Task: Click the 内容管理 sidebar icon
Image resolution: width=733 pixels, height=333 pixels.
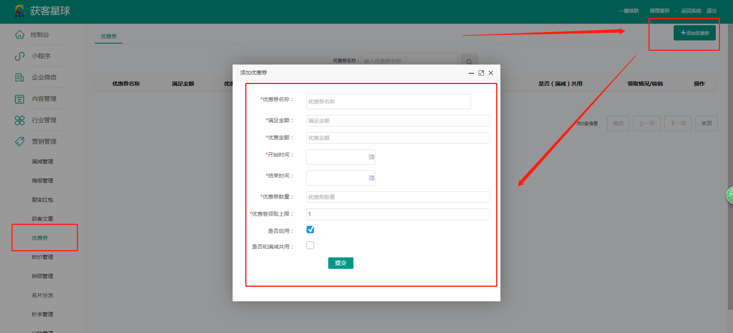Action: pos(20,99)
